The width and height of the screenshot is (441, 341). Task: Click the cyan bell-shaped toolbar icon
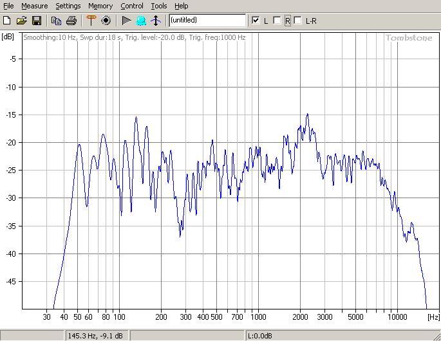tap(141, 21)
